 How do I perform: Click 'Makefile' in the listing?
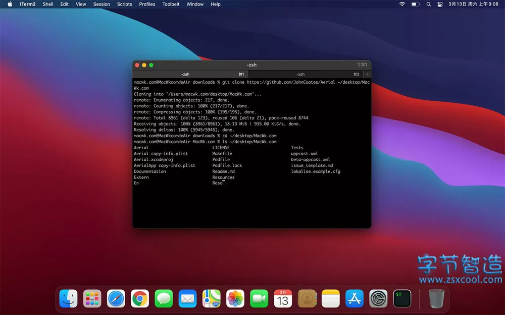[222, 154]
